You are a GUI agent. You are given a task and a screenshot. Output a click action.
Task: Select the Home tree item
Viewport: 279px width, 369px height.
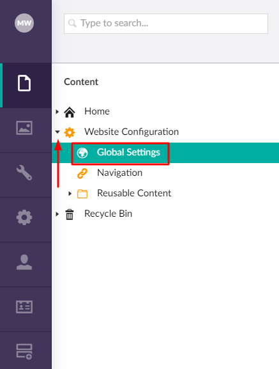(97, 111)
